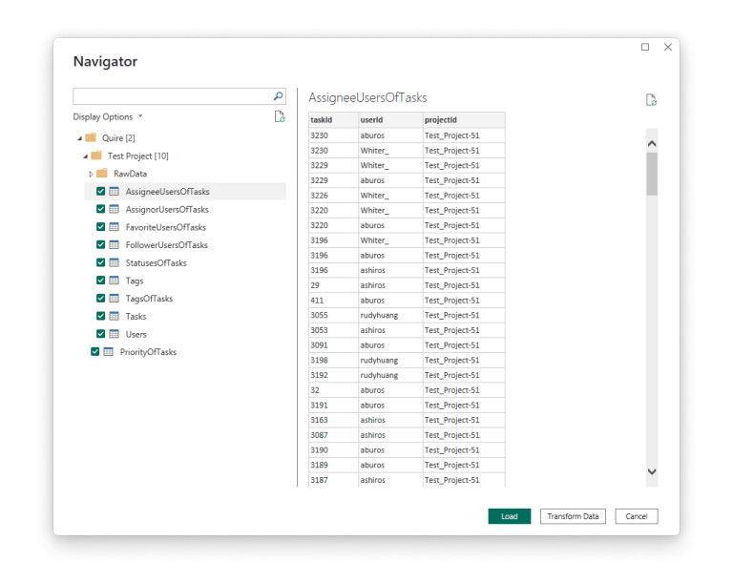Click the refresh icon beside Display Options
733x583 pixels.
coord(280,116)
